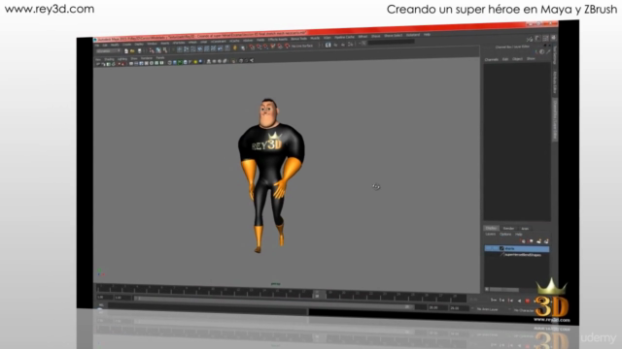Screen dimensions: 622x349
Task: Toggle the snap to points magnet icon
Action: 265,47
